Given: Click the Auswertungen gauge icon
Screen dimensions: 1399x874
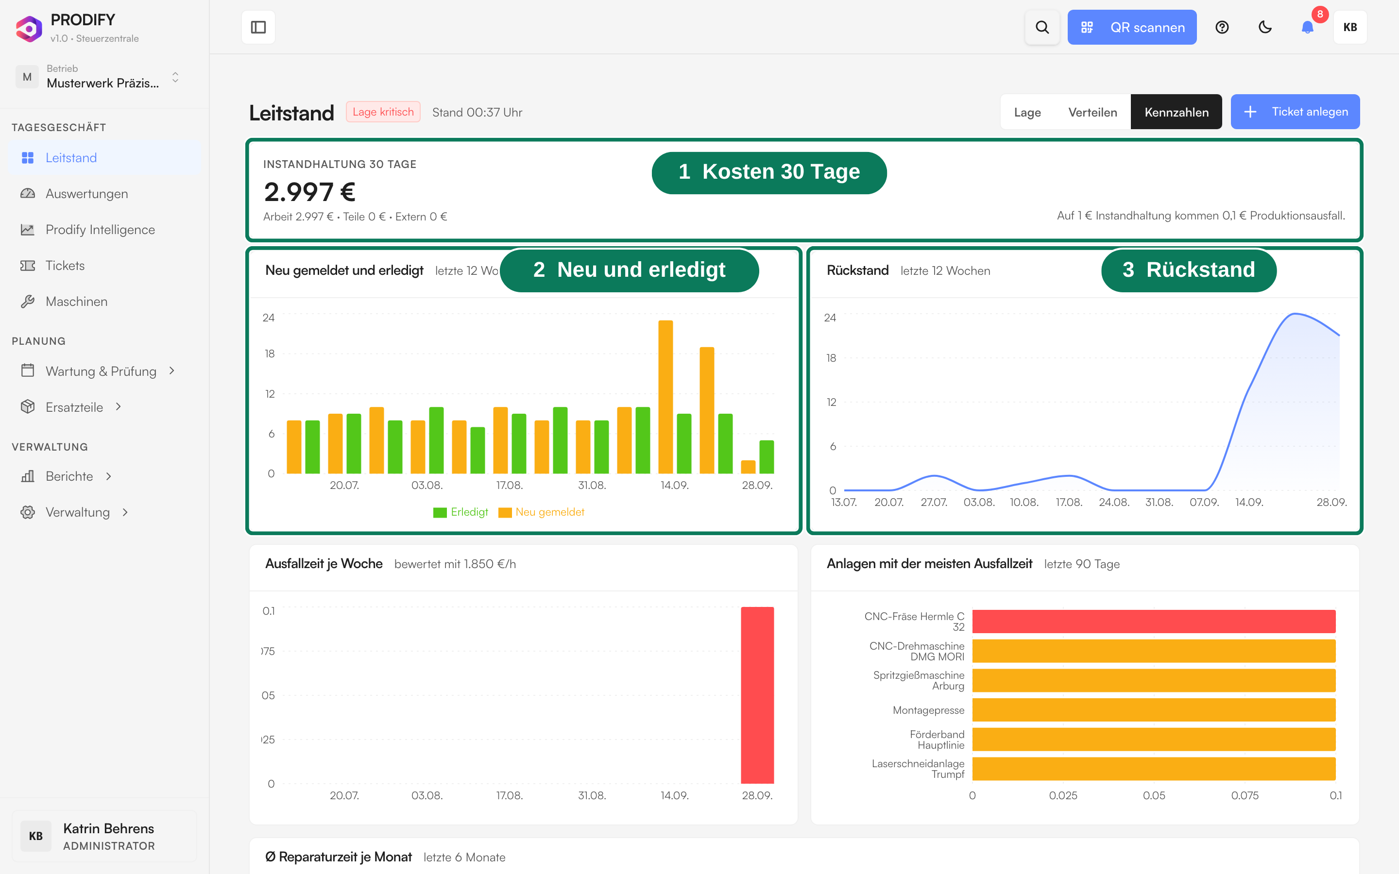Looking at the screenshot, I should tap(27, 194).
